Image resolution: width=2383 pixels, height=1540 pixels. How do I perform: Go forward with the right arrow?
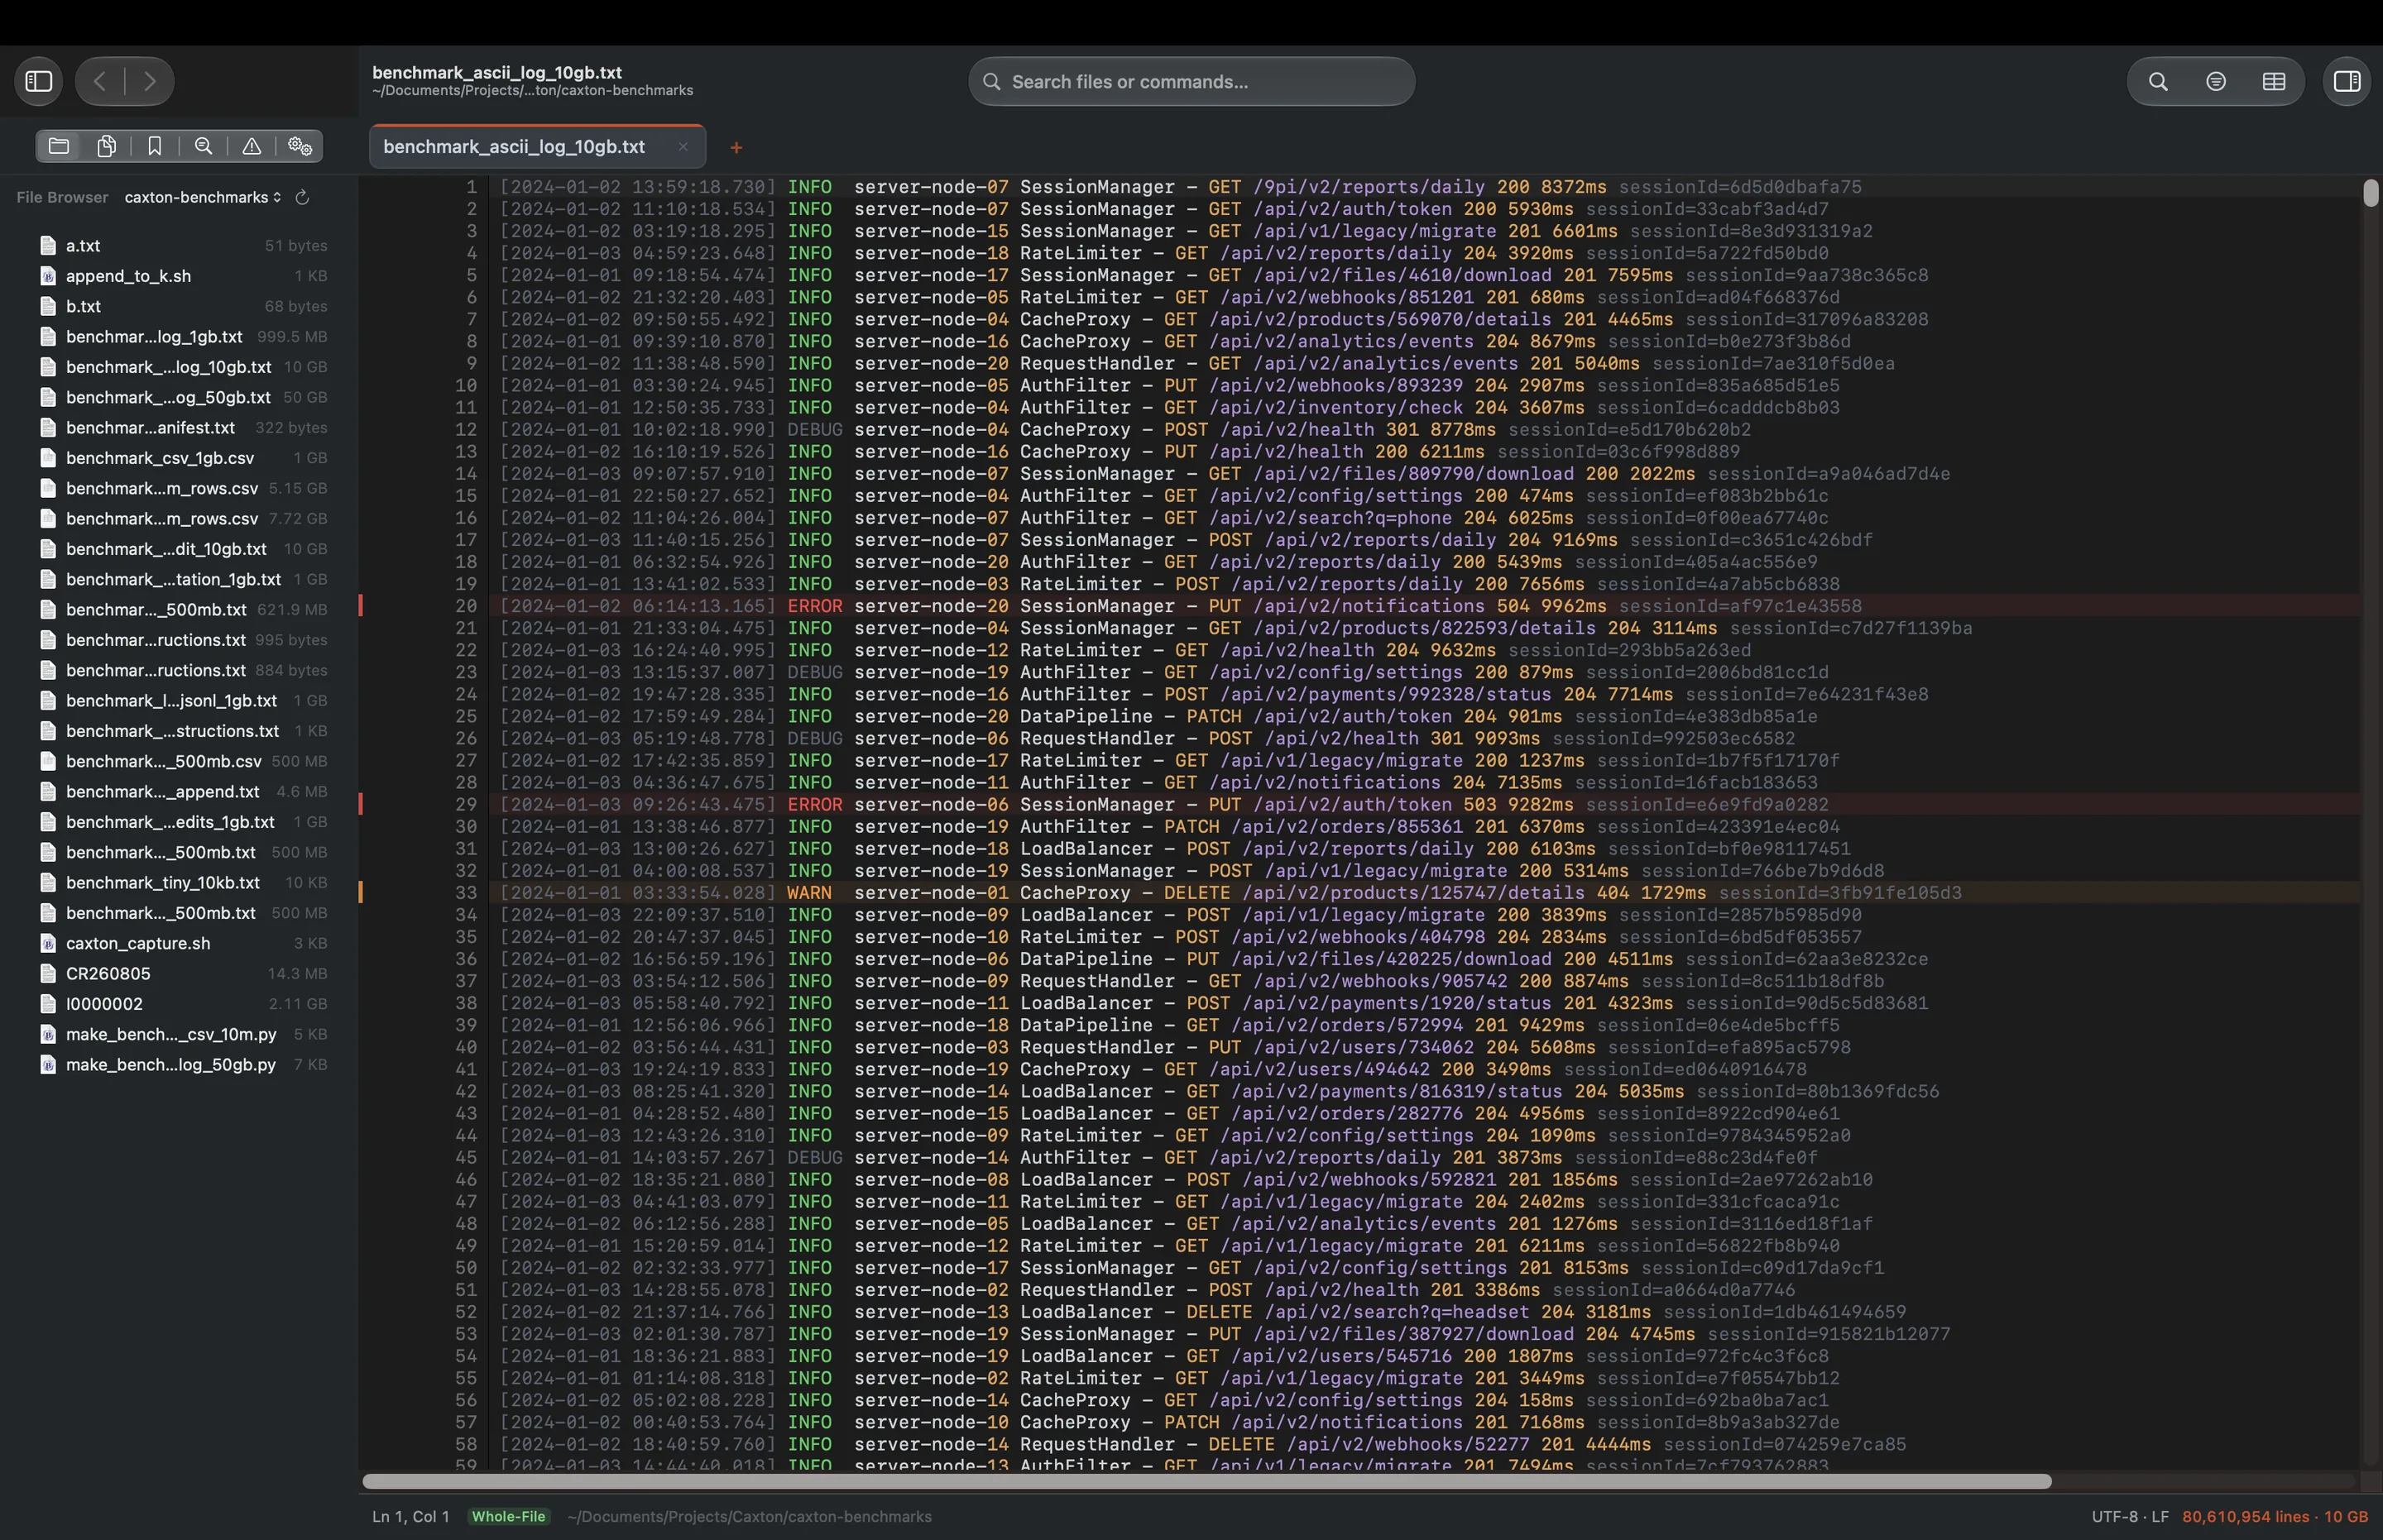pyautogui.click(x=150, y=81)
